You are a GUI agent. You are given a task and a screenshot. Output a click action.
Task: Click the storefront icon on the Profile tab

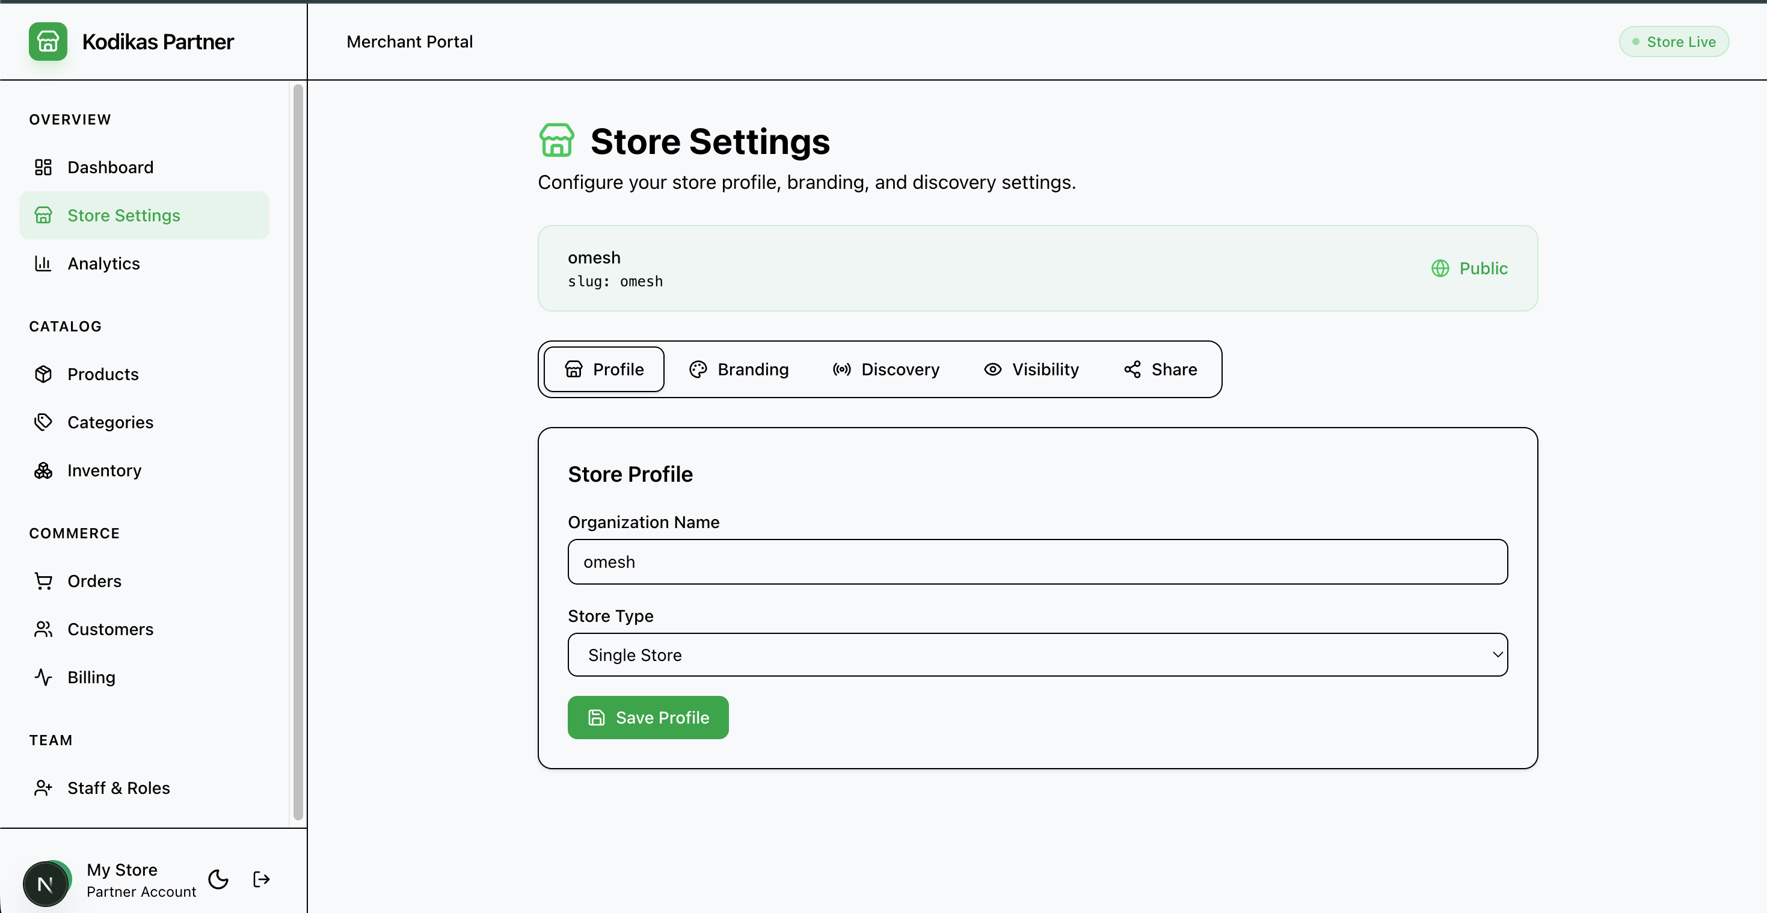pyautogui.click(x=573, y=370)
